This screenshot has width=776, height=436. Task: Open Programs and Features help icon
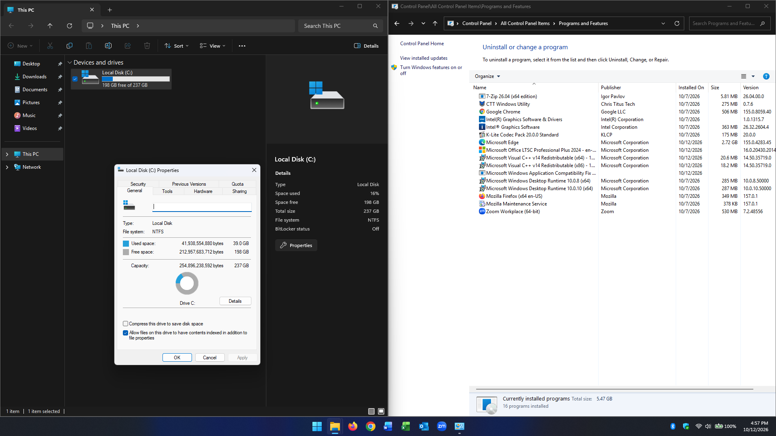(x=766, y=76)
